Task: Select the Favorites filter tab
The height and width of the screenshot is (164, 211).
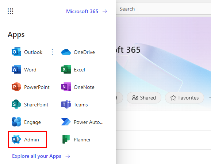Action: pyautogui.click(x=184, y=98)
